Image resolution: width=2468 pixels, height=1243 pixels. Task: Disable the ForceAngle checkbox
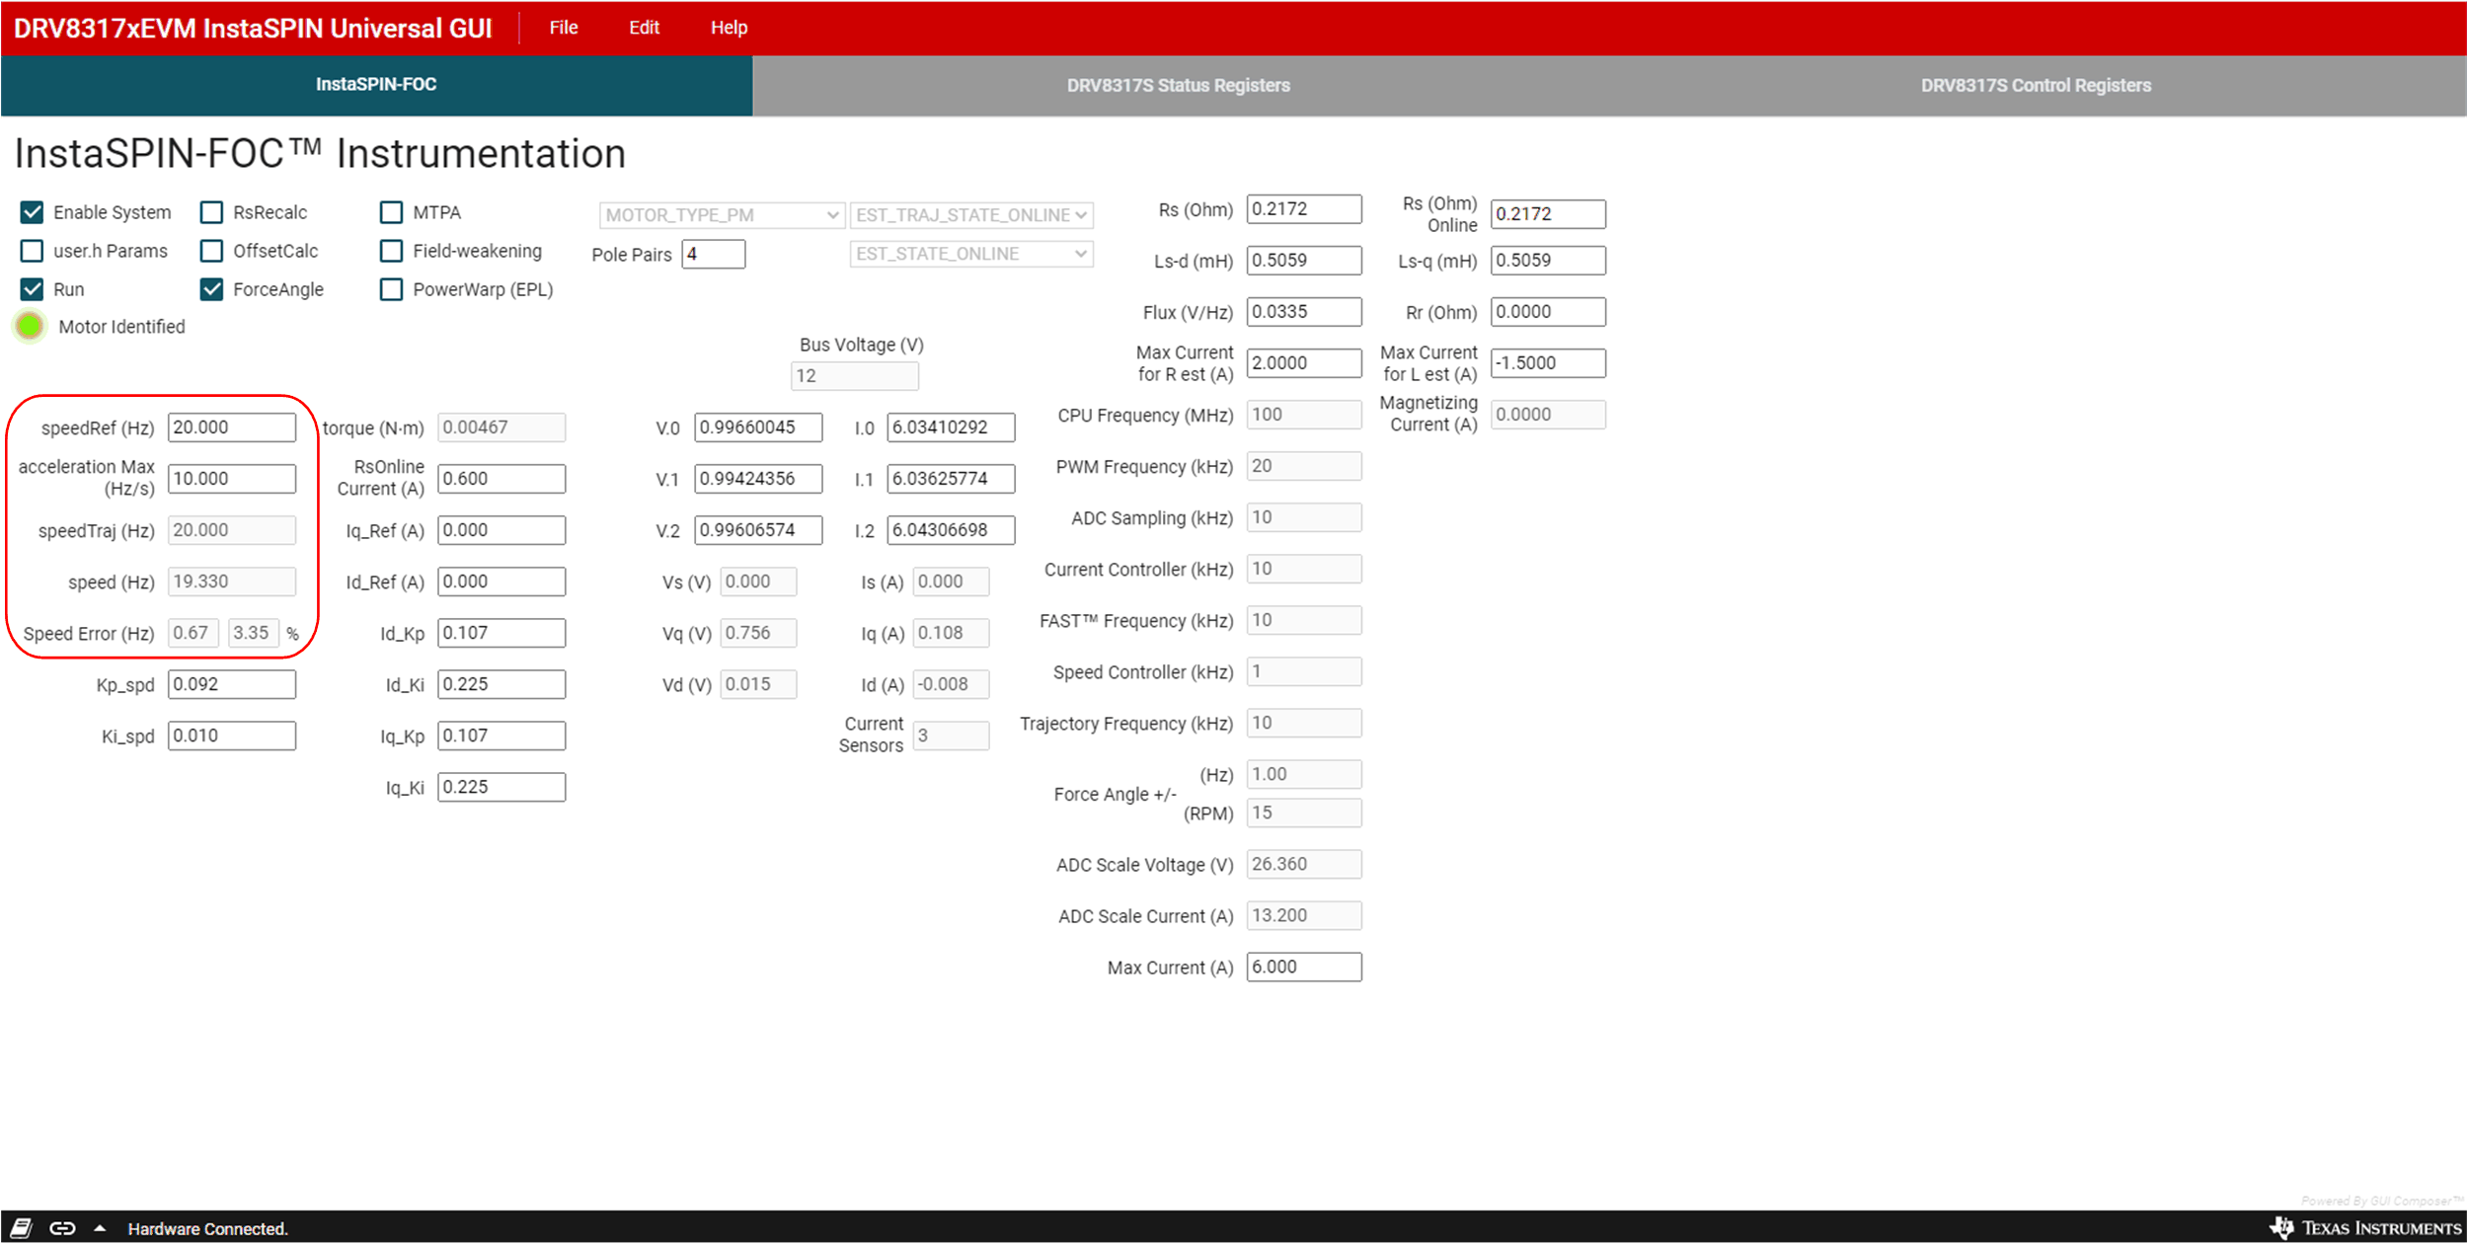pyautogui.click(x=211, y=289)
